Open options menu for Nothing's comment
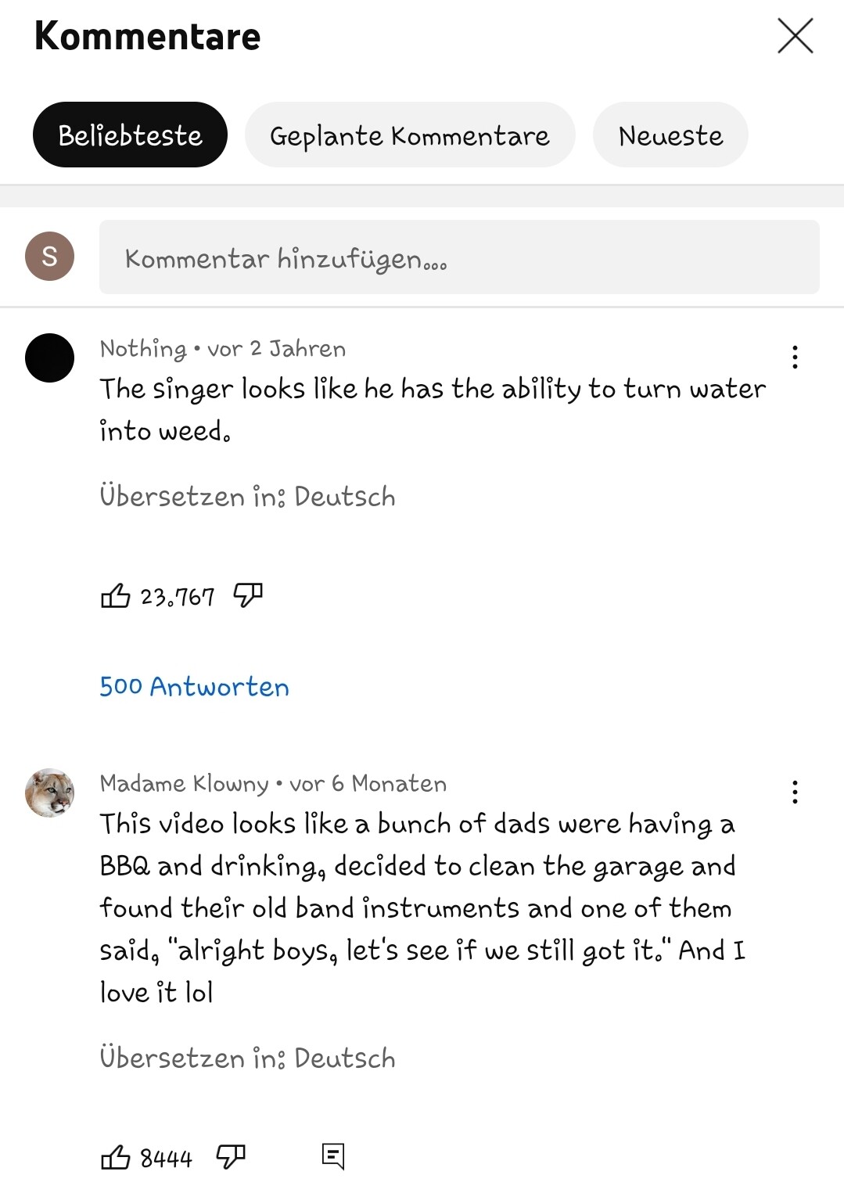This screenshot has height=1186, width=844. pyautogui.click(x=795, y=358)
